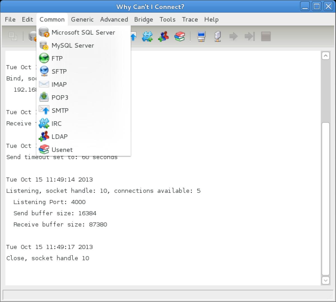336x302 pixels.
Task: Click the scroll up arrow button
Action: point(326,56)
